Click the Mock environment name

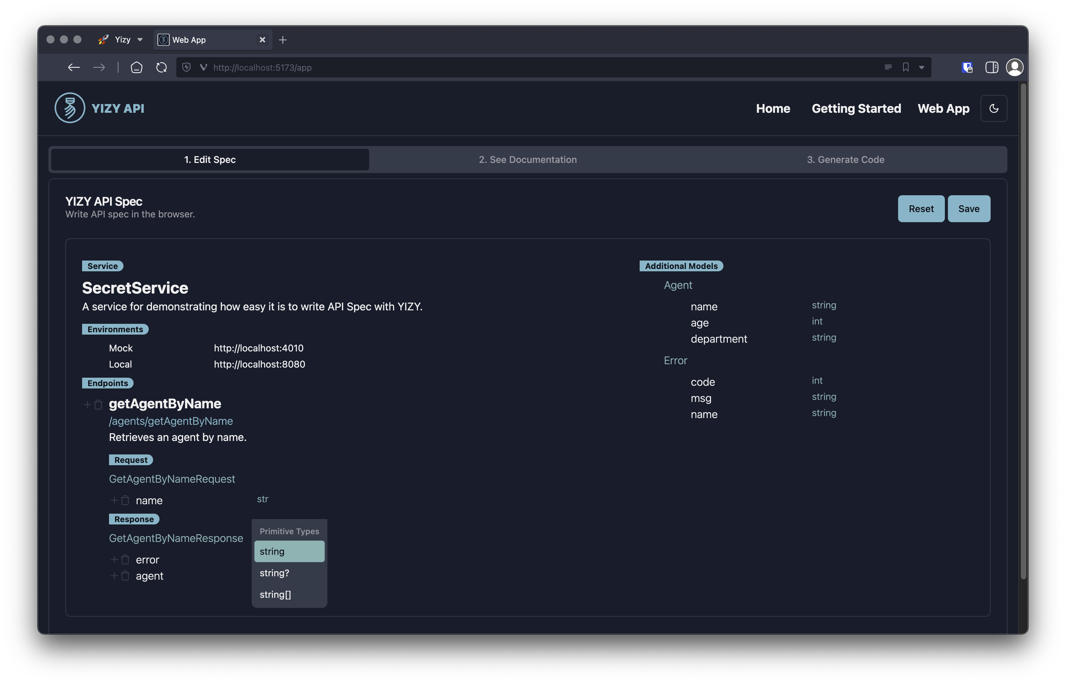pyautogui.click(x=121, y=348)
